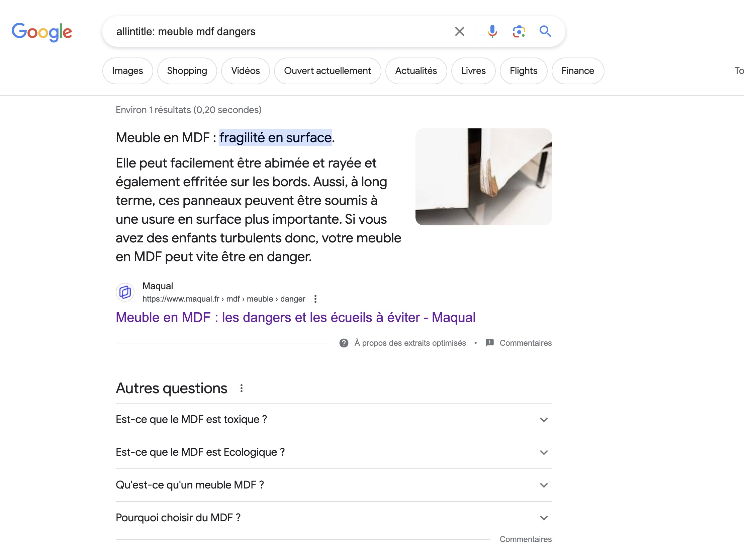Click the Maqual site favicon
744x549 pixels.
[x=125, y=292]
